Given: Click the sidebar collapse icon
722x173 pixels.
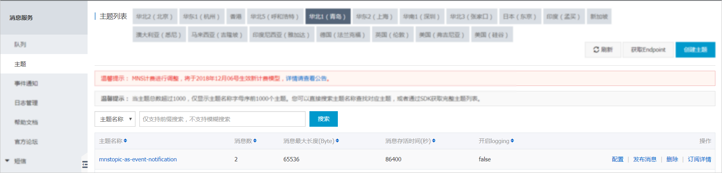Looking at the screenshot, I should (x=85, y=164).
